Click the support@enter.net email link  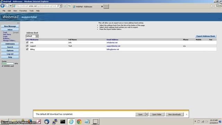click(x=113, y=46)
